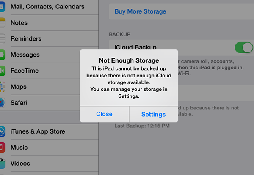The height and width of the screenshot is (175, 254).
Task: Tap the Safari compass icon
Action: coord(2,103)
